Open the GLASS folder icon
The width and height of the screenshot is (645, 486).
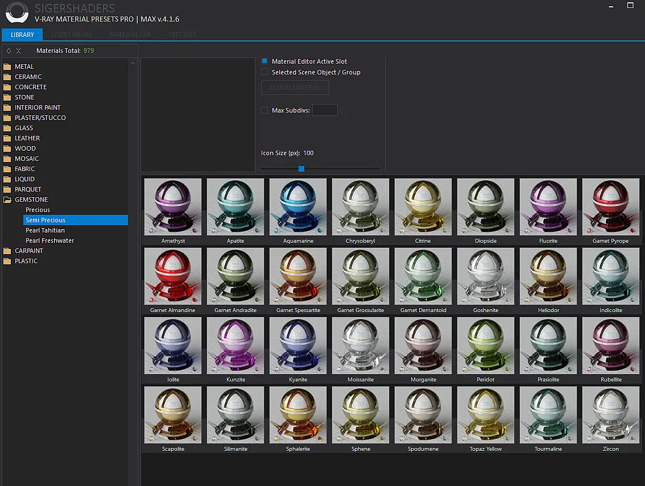tap(7, 128)
